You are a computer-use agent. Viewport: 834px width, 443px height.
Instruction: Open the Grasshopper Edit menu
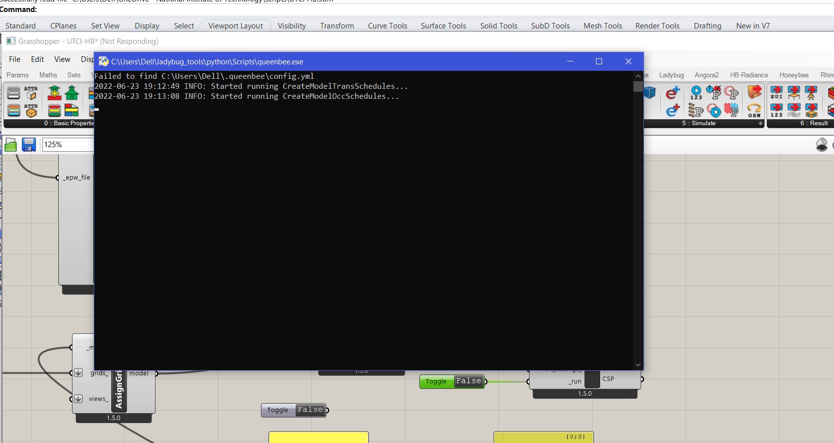point(37,59)
